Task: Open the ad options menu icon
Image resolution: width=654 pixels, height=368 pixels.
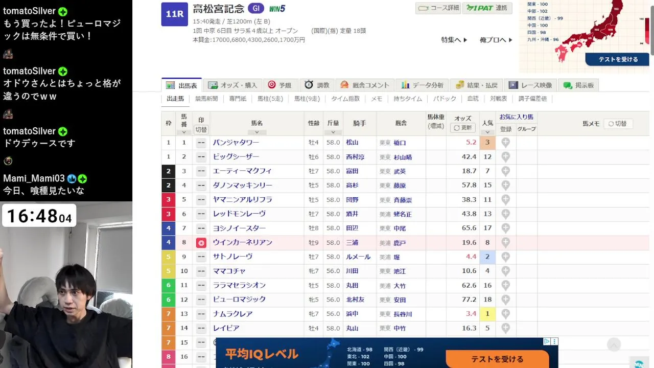Action: tap(554, 341)
